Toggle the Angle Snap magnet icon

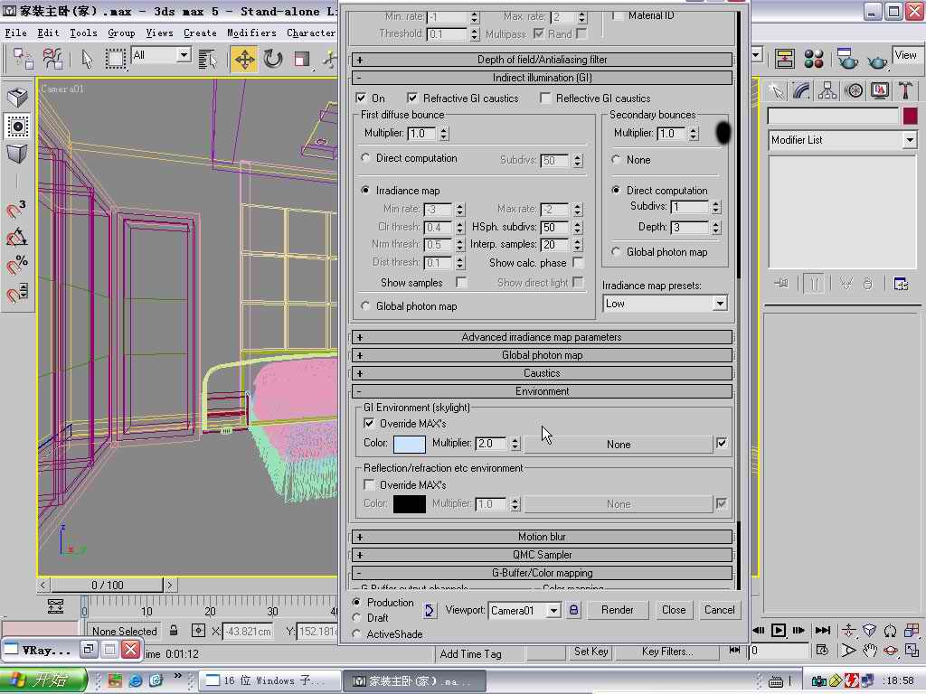pos(16,238)
